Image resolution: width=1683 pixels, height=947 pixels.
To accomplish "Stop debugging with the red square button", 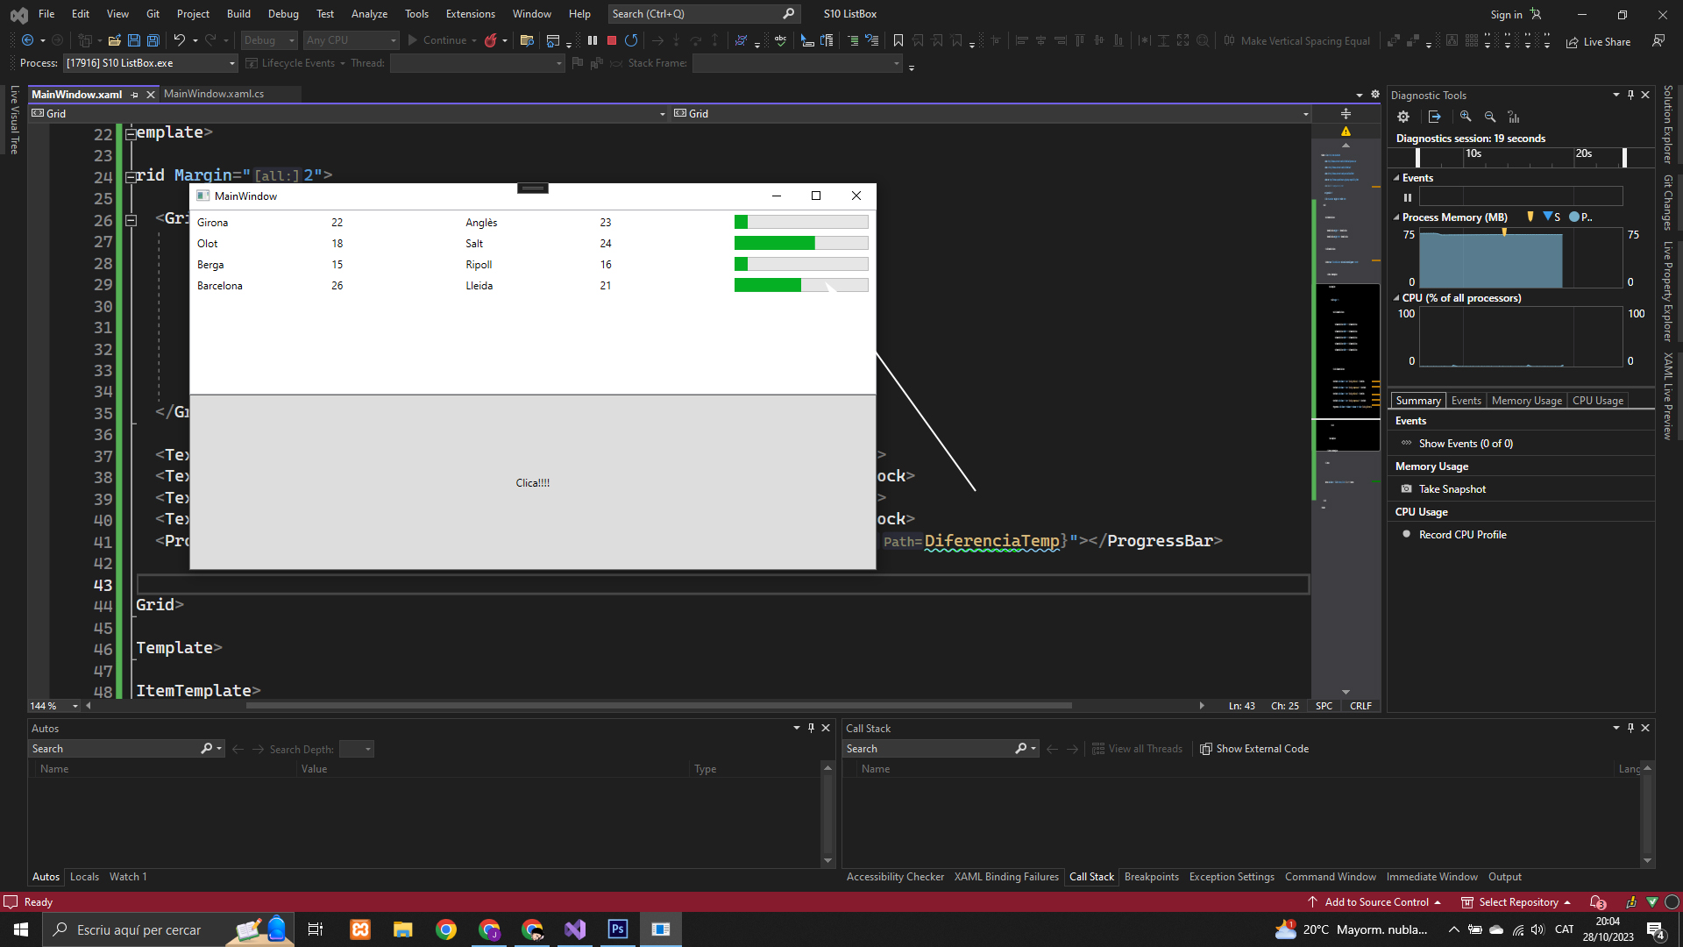I will pyautogui.click(x=612, y=40).
